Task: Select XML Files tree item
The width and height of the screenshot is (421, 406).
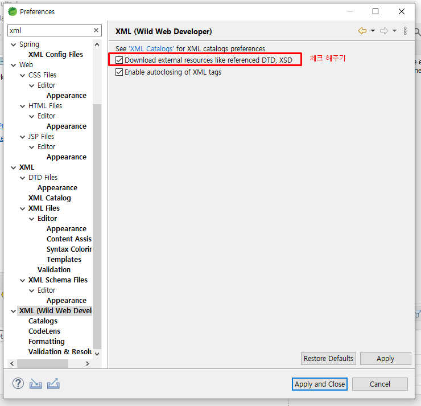Action: [44, 208]
